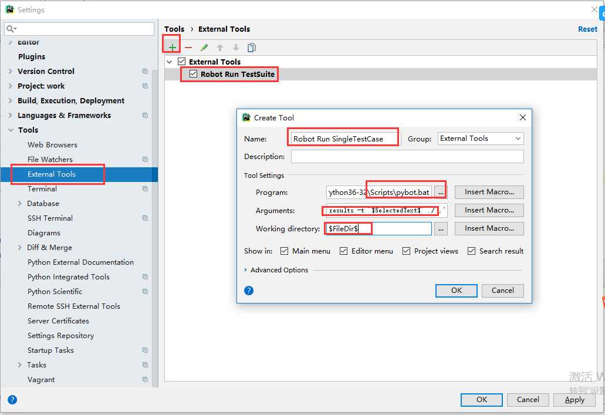This screenshot has width=605, height=415.
Task: Toggle the External Tools group checkbox
Action: click(182, 62)
